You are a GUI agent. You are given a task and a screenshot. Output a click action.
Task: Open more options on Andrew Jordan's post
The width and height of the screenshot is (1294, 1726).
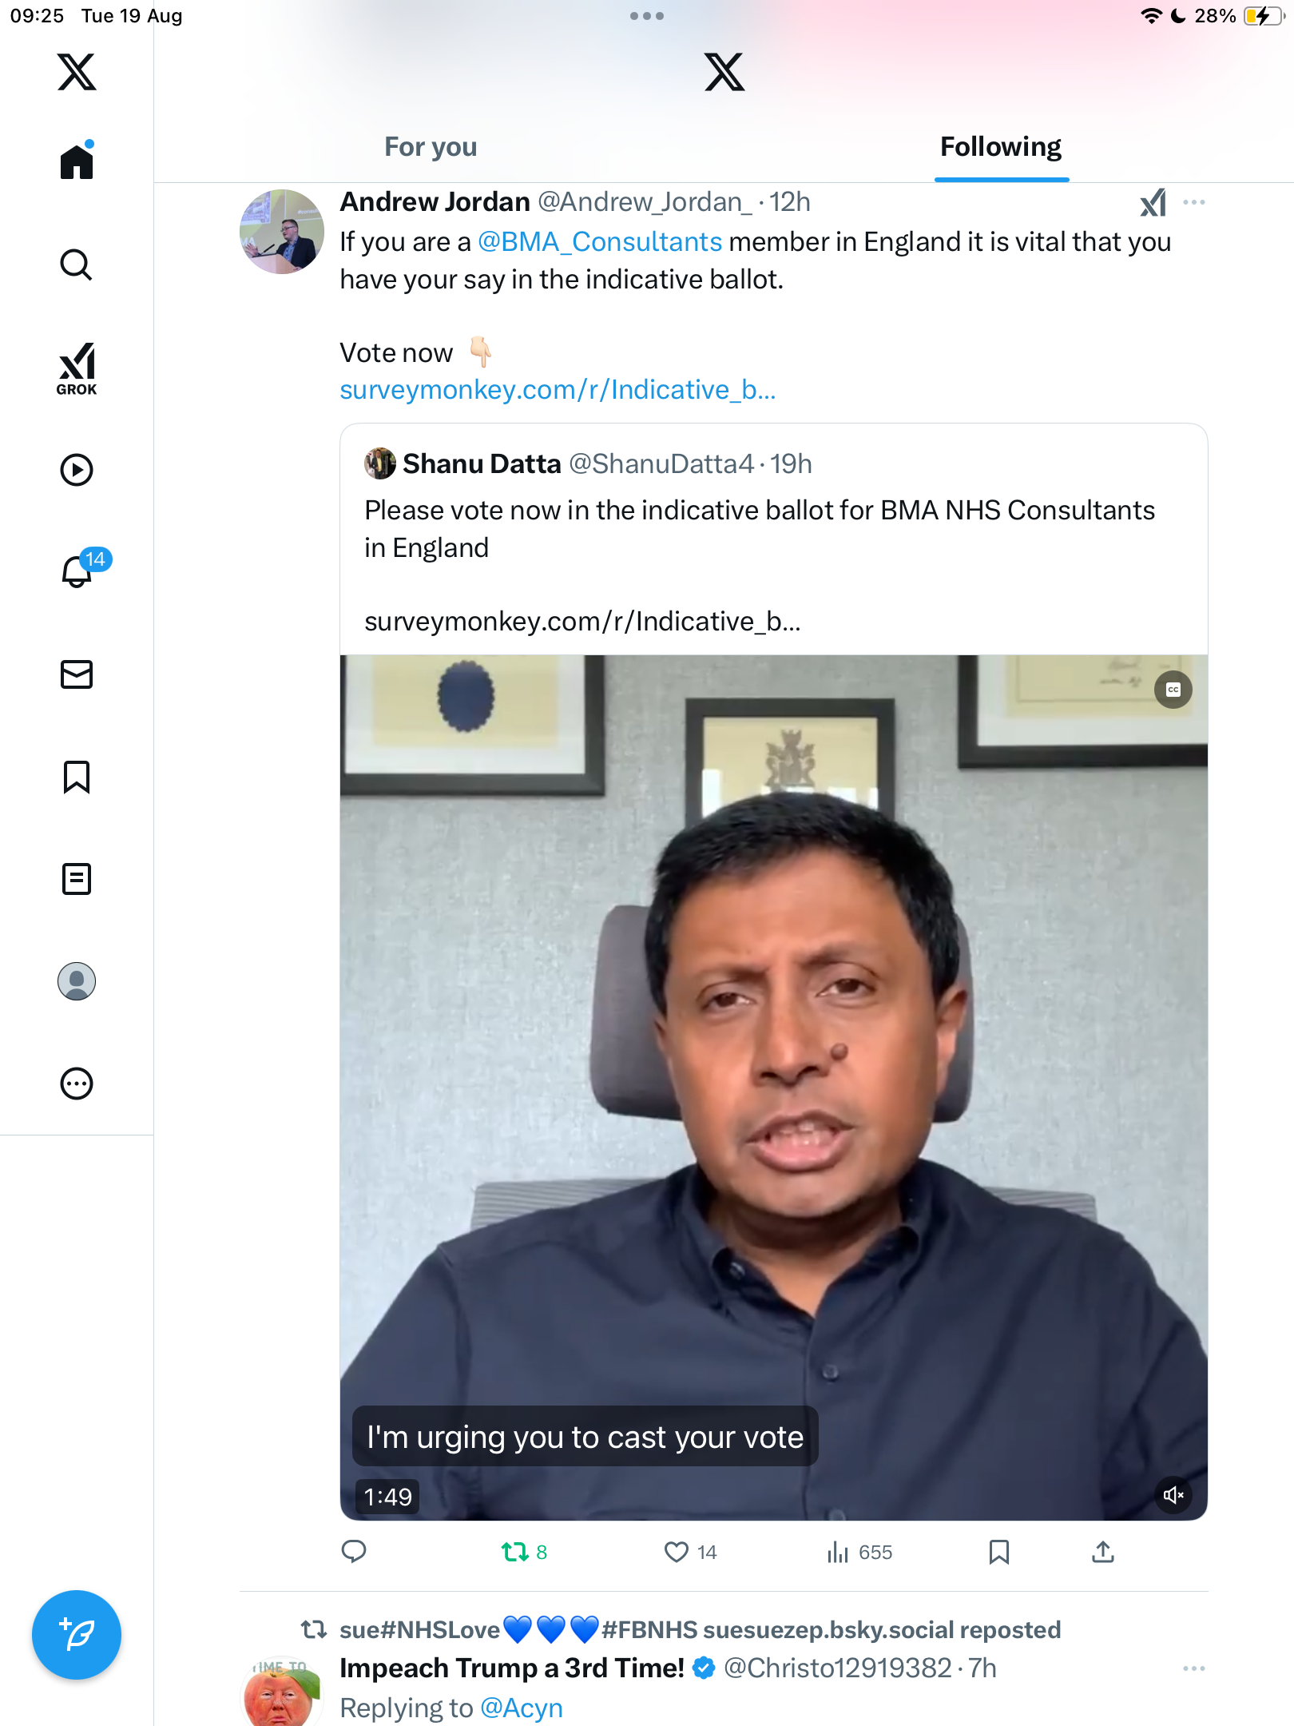pyautogui.click(x=1193, y=202)
